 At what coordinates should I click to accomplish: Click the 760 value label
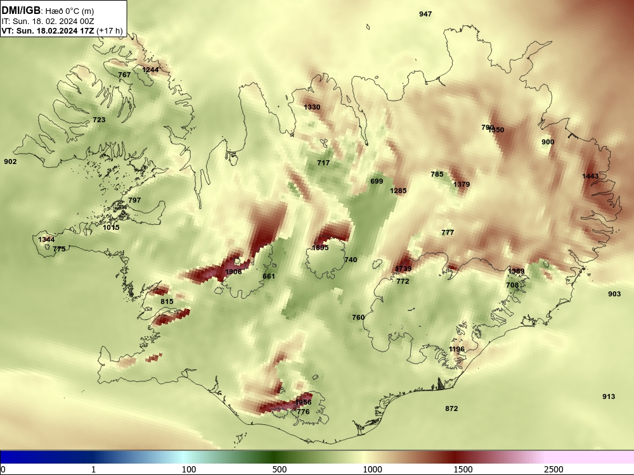[x=358, y=317]
